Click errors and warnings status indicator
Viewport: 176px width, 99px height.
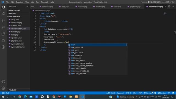coord(5,93)
